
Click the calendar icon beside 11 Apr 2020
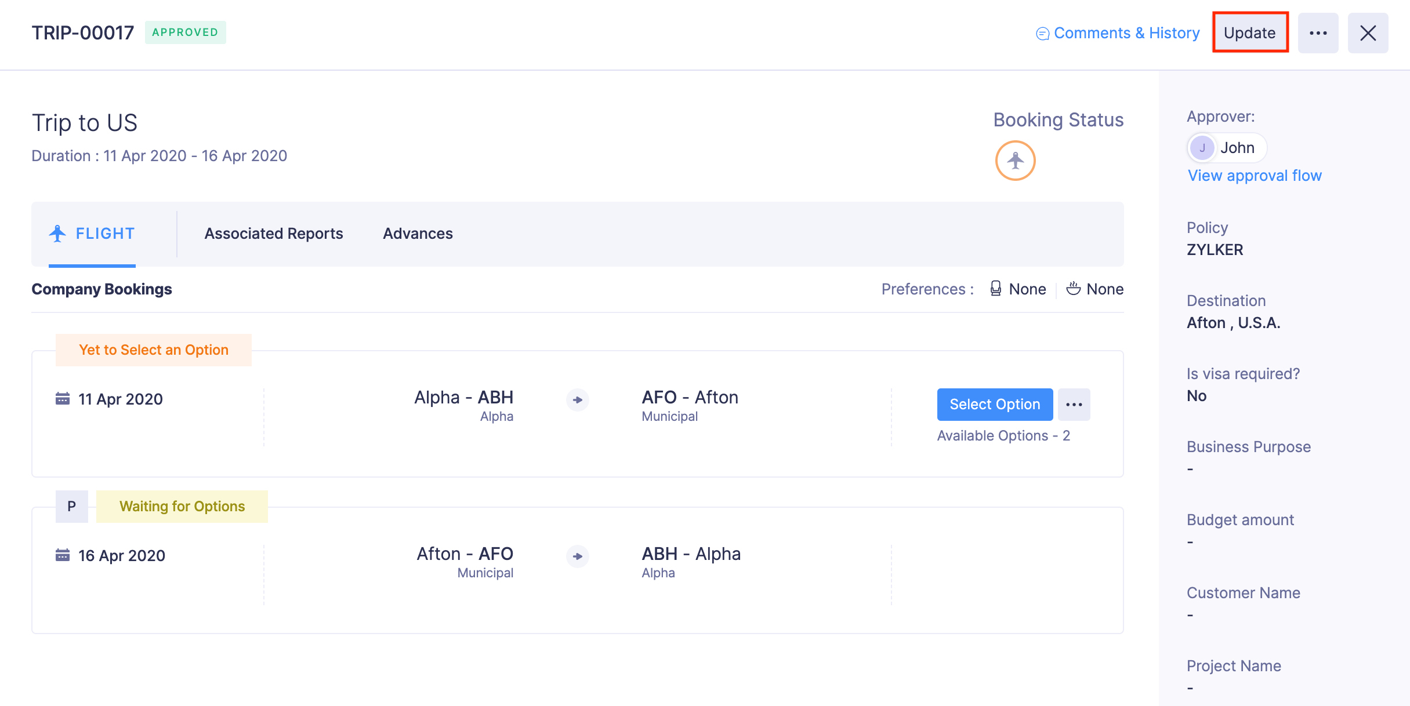(x=62, y=399)
